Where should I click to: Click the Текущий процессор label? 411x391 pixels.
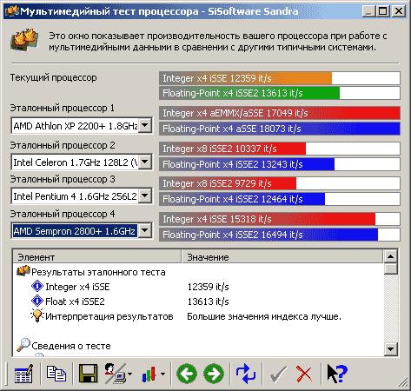[54, 77]
